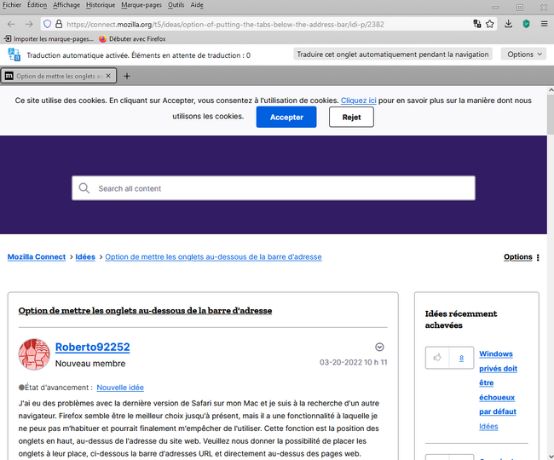Viewport: 554px width, 460px height.
Task: Open the Affichage menu
Action: [66, 5]
